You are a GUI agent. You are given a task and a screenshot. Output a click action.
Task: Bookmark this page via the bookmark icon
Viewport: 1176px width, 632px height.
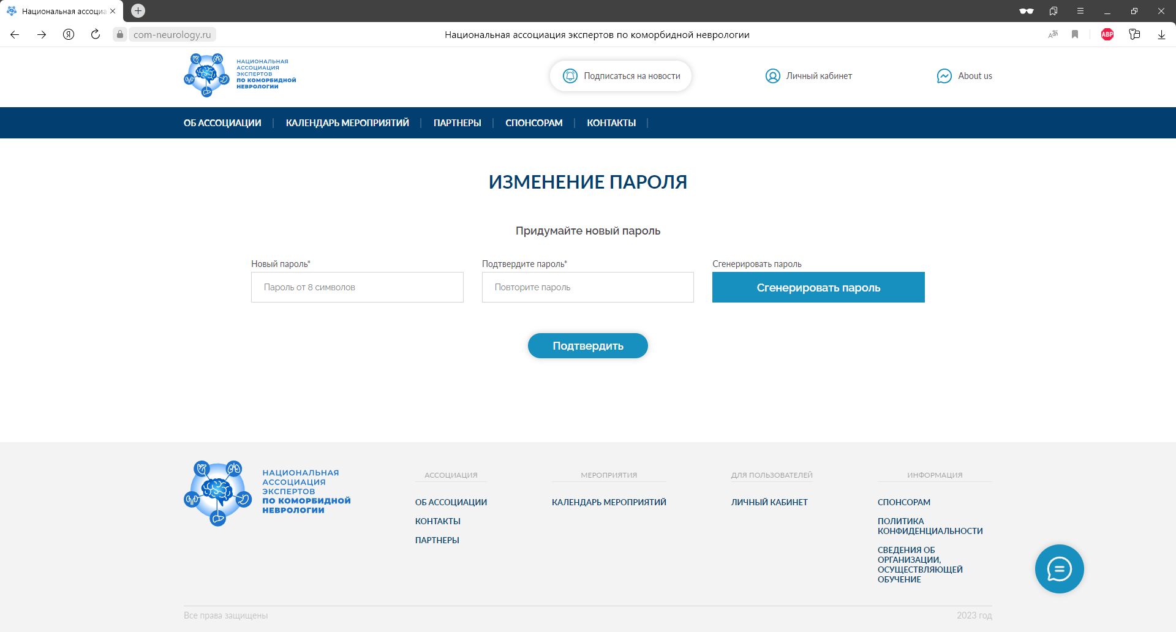[1075, 34]
